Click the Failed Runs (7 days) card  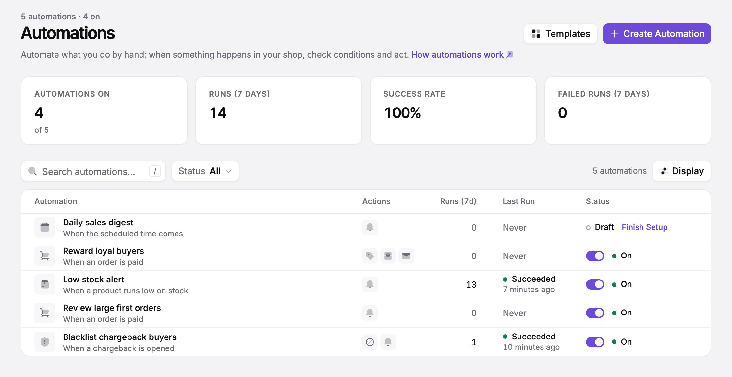[x=628, y=111]
